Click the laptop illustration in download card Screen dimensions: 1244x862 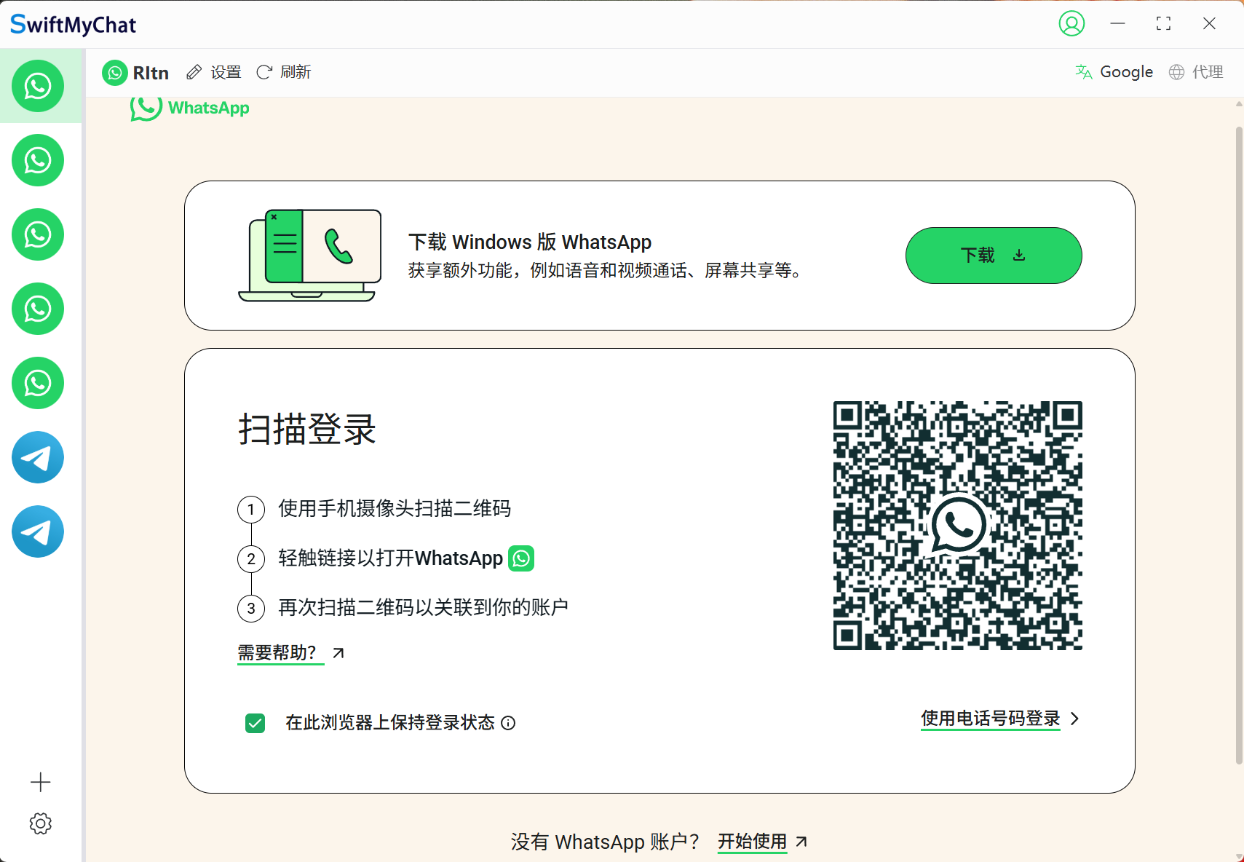(310, 256)
